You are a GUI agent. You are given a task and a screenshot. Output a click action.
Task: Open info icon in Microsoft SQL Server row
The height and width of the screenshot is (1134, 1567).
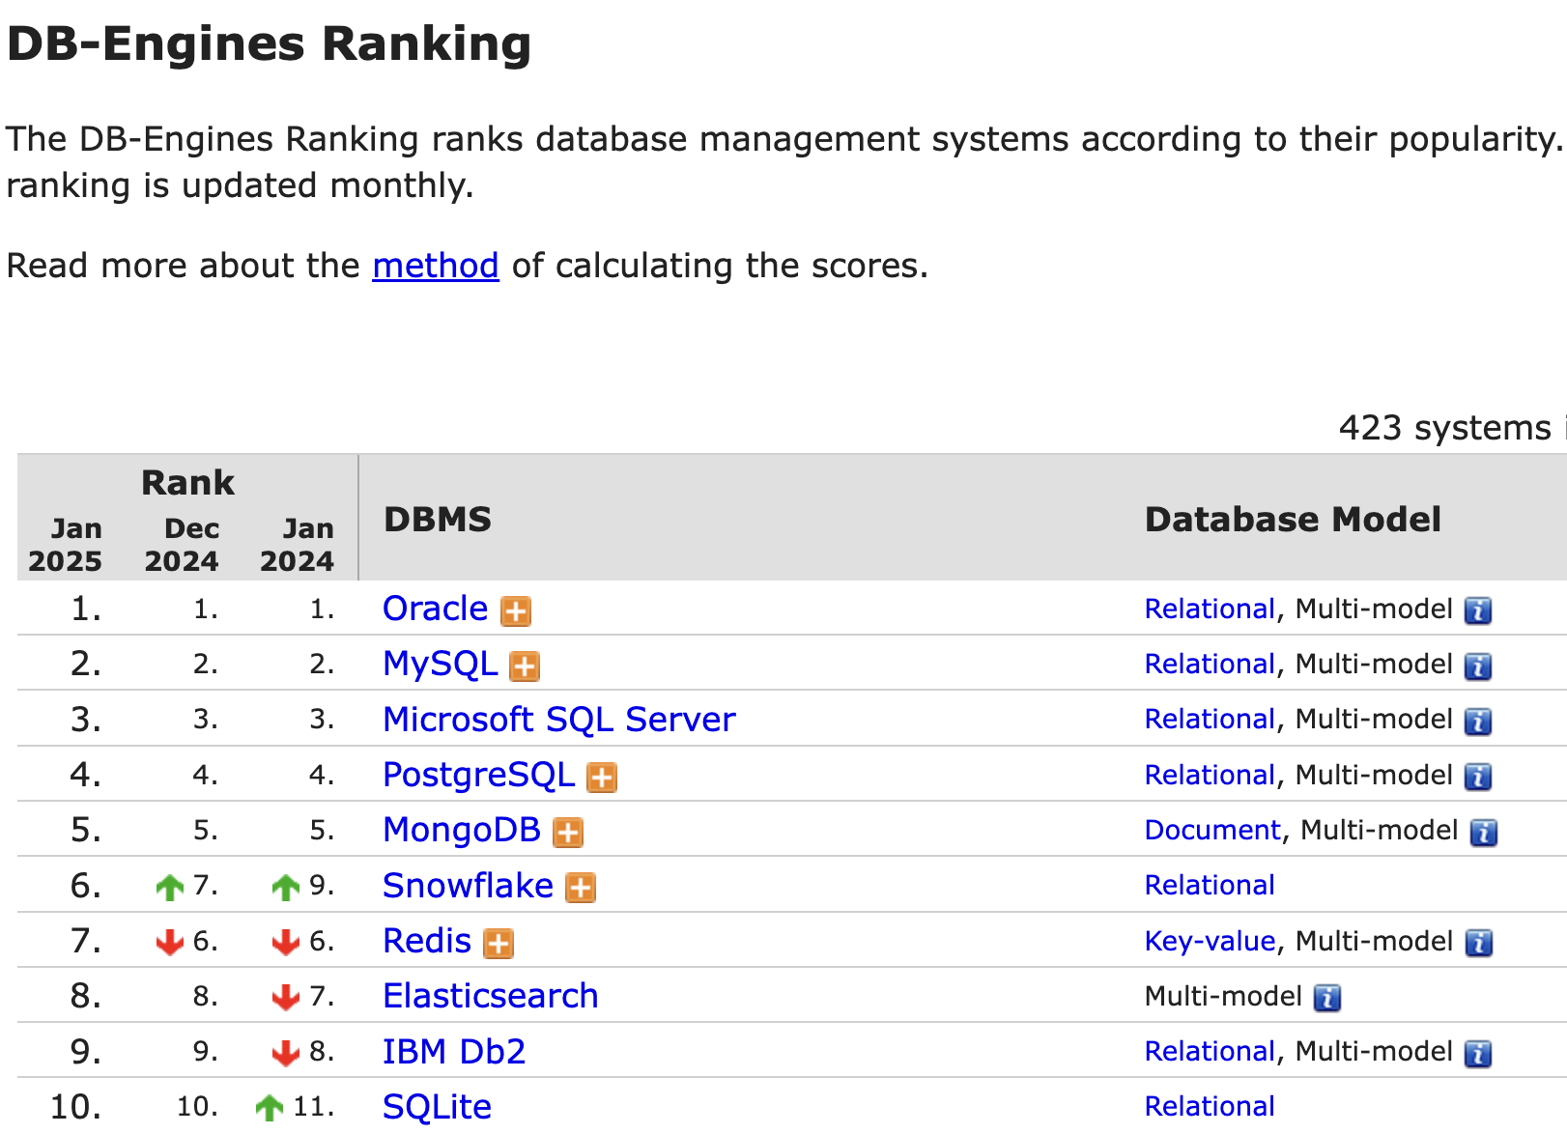pos(1478,722)
